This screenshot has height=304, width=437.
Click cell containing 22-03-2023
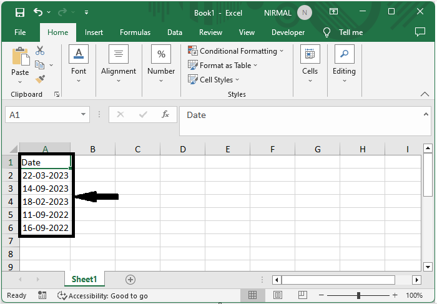[45, 175]
